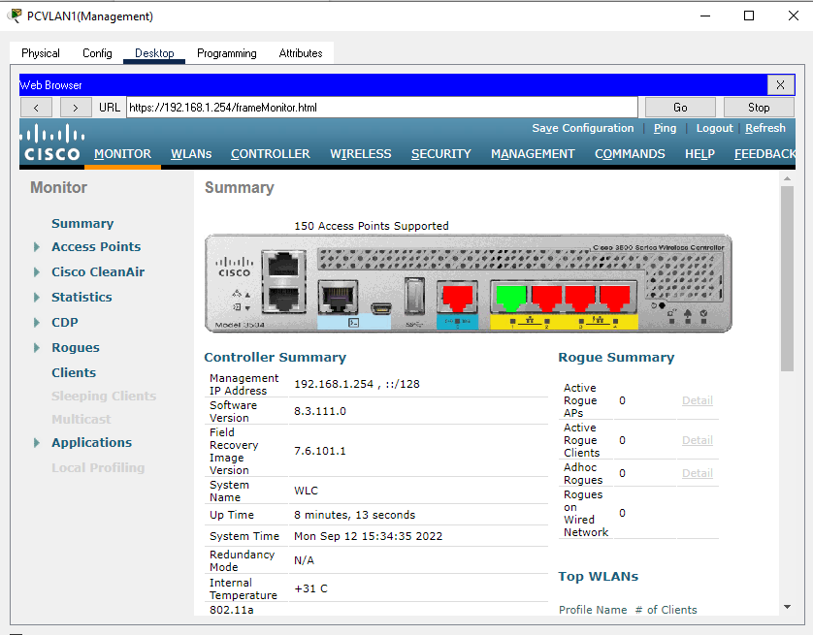Image resolution: width=813 pixels, height=635 pixels.
Task: Open Cisco CleanAir sidebar link
Action: point(98,271)
